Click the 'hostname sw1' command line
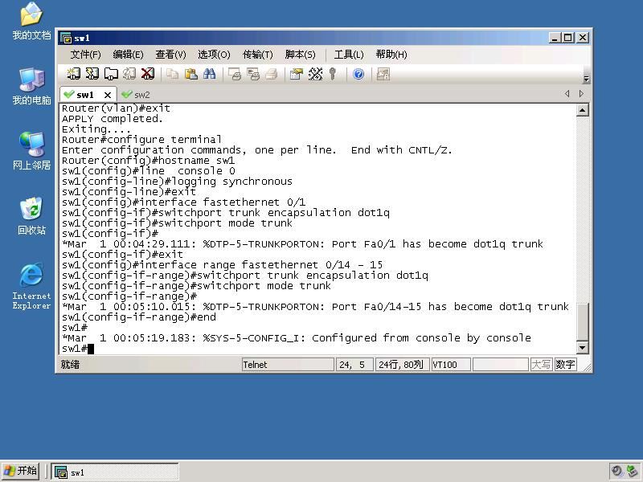The width and height of the screenshot is (643, 482). pyautogui.click(x=148, y=160)
